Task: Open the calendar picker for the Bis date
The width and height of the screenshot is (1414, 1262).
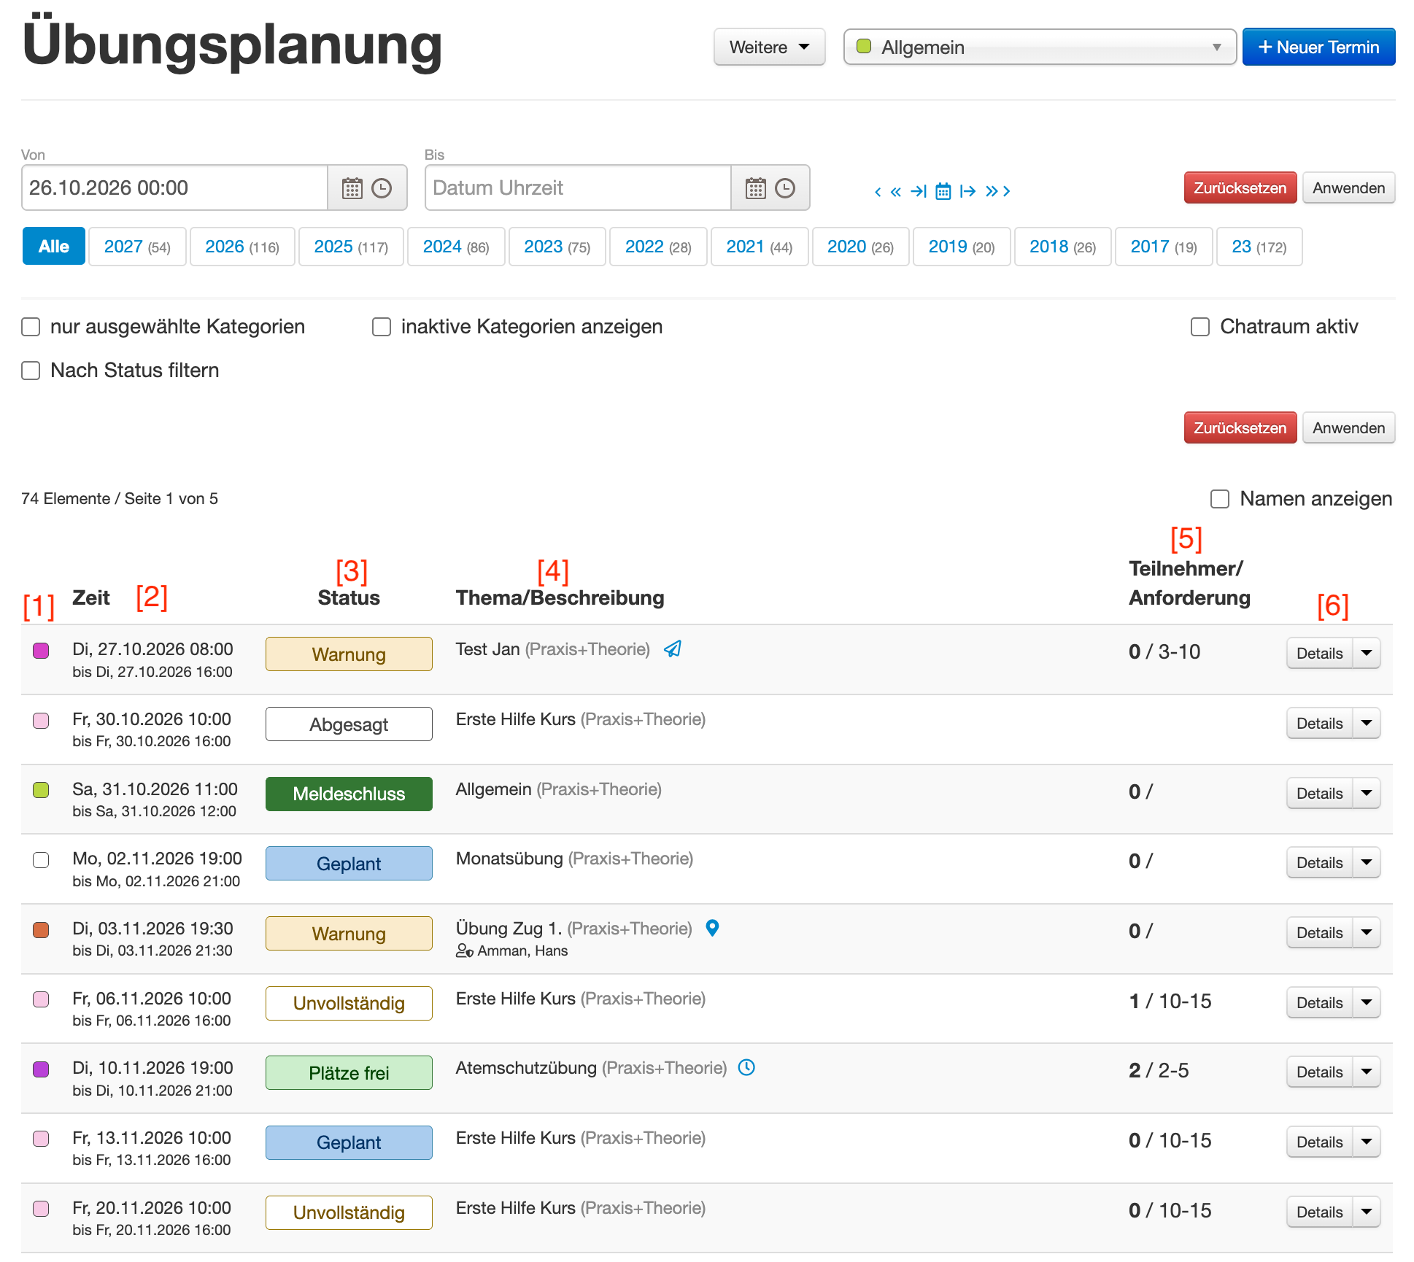Action: (756, 188)
